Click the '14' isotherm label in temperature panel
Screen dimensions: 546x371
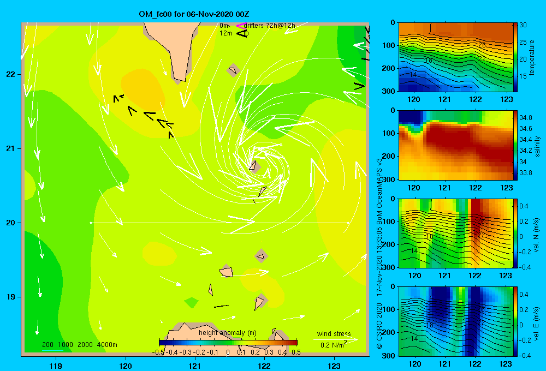point(413,75)
